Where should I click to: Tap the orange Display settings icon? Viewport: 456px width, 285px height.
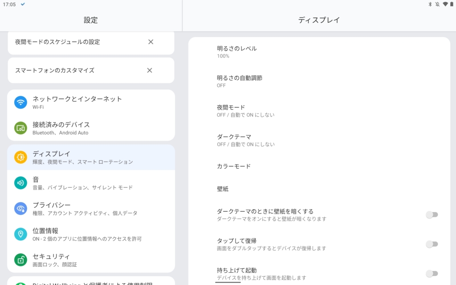(20, 157)
